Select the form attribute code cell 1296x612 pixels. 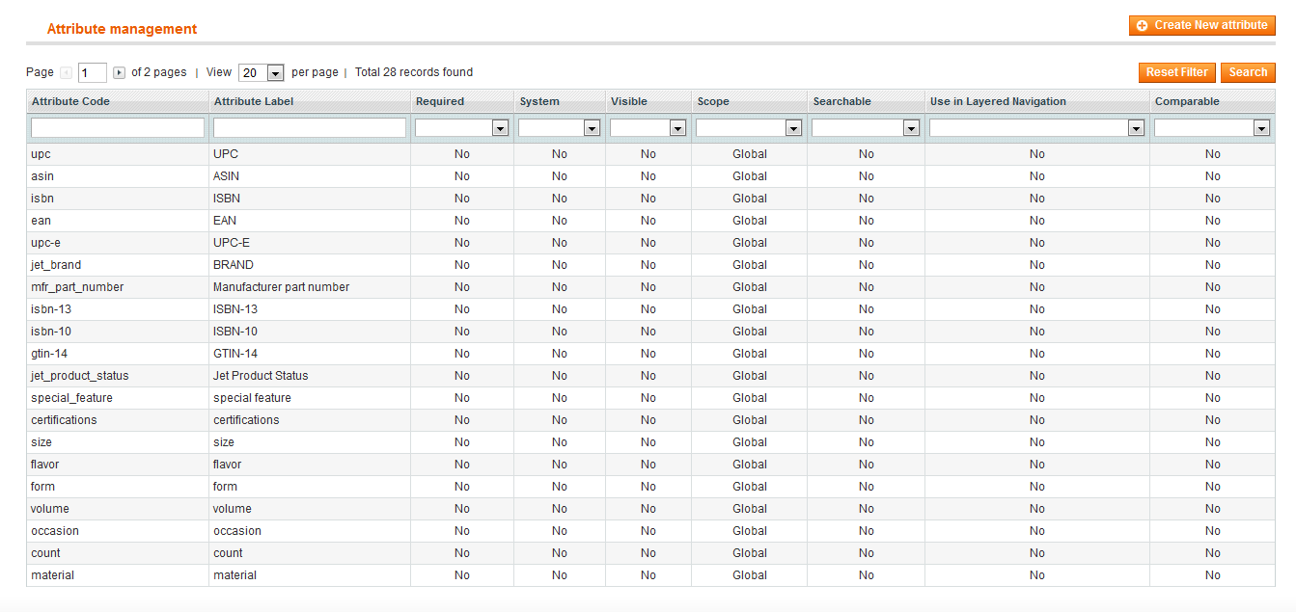pos(118,487)
